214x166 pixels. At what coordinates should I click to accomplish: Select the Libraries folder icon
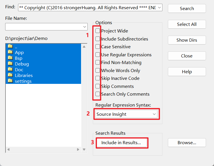(x=10, y=75)
